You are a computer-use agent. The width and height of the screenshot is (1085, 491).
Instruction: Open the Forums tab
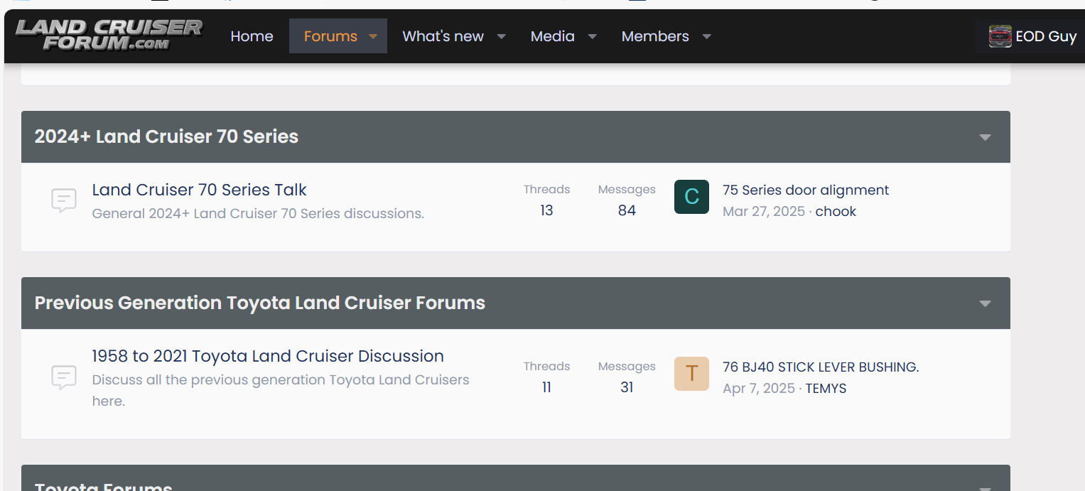point(330,36)
